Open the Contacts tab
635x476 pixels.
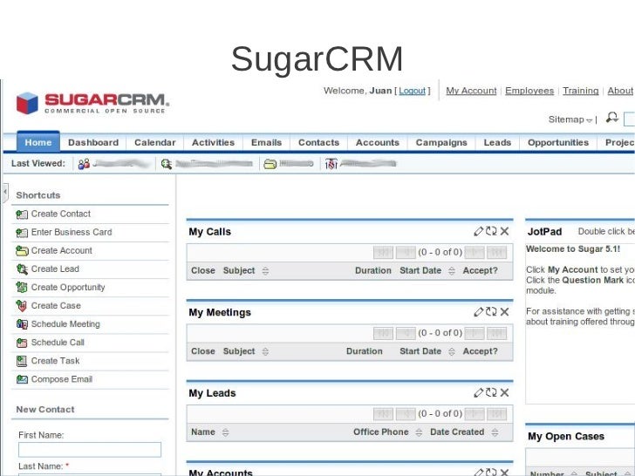pyautogui.click(x=318, y=142)
